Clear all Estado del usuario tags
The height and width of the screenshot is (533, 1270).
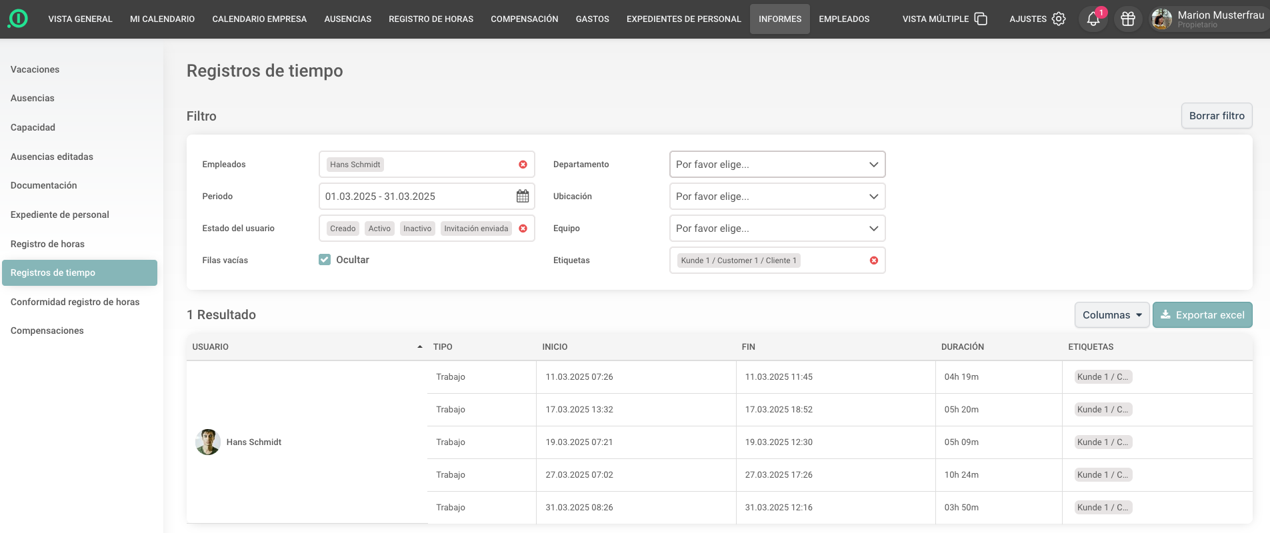tap(523, 229)
